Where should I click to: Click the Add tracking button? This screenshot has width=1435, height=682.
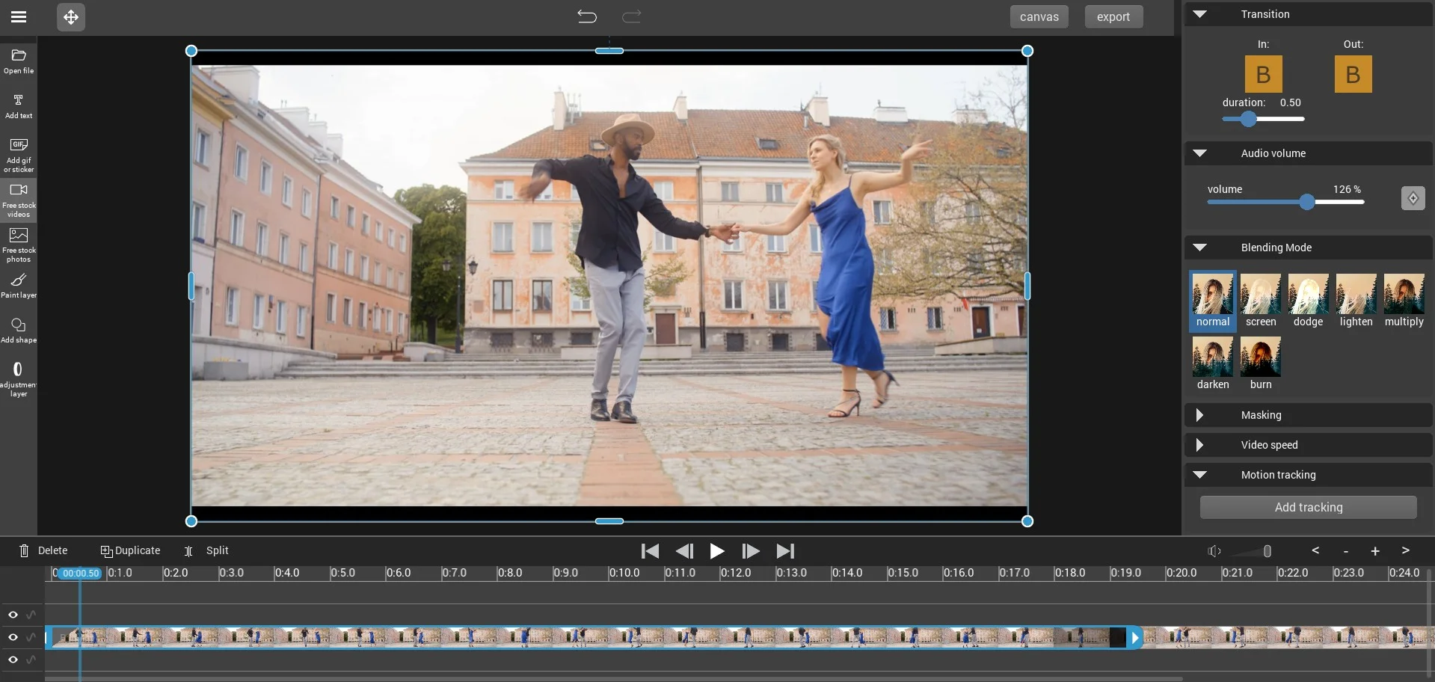point(1308,507)
